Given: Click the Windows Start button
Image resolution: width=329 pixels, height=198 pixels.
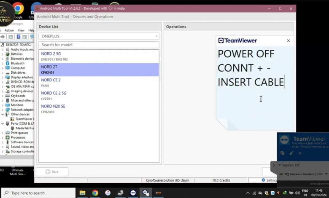Looking at the screenshot, I should coord(5,193).
